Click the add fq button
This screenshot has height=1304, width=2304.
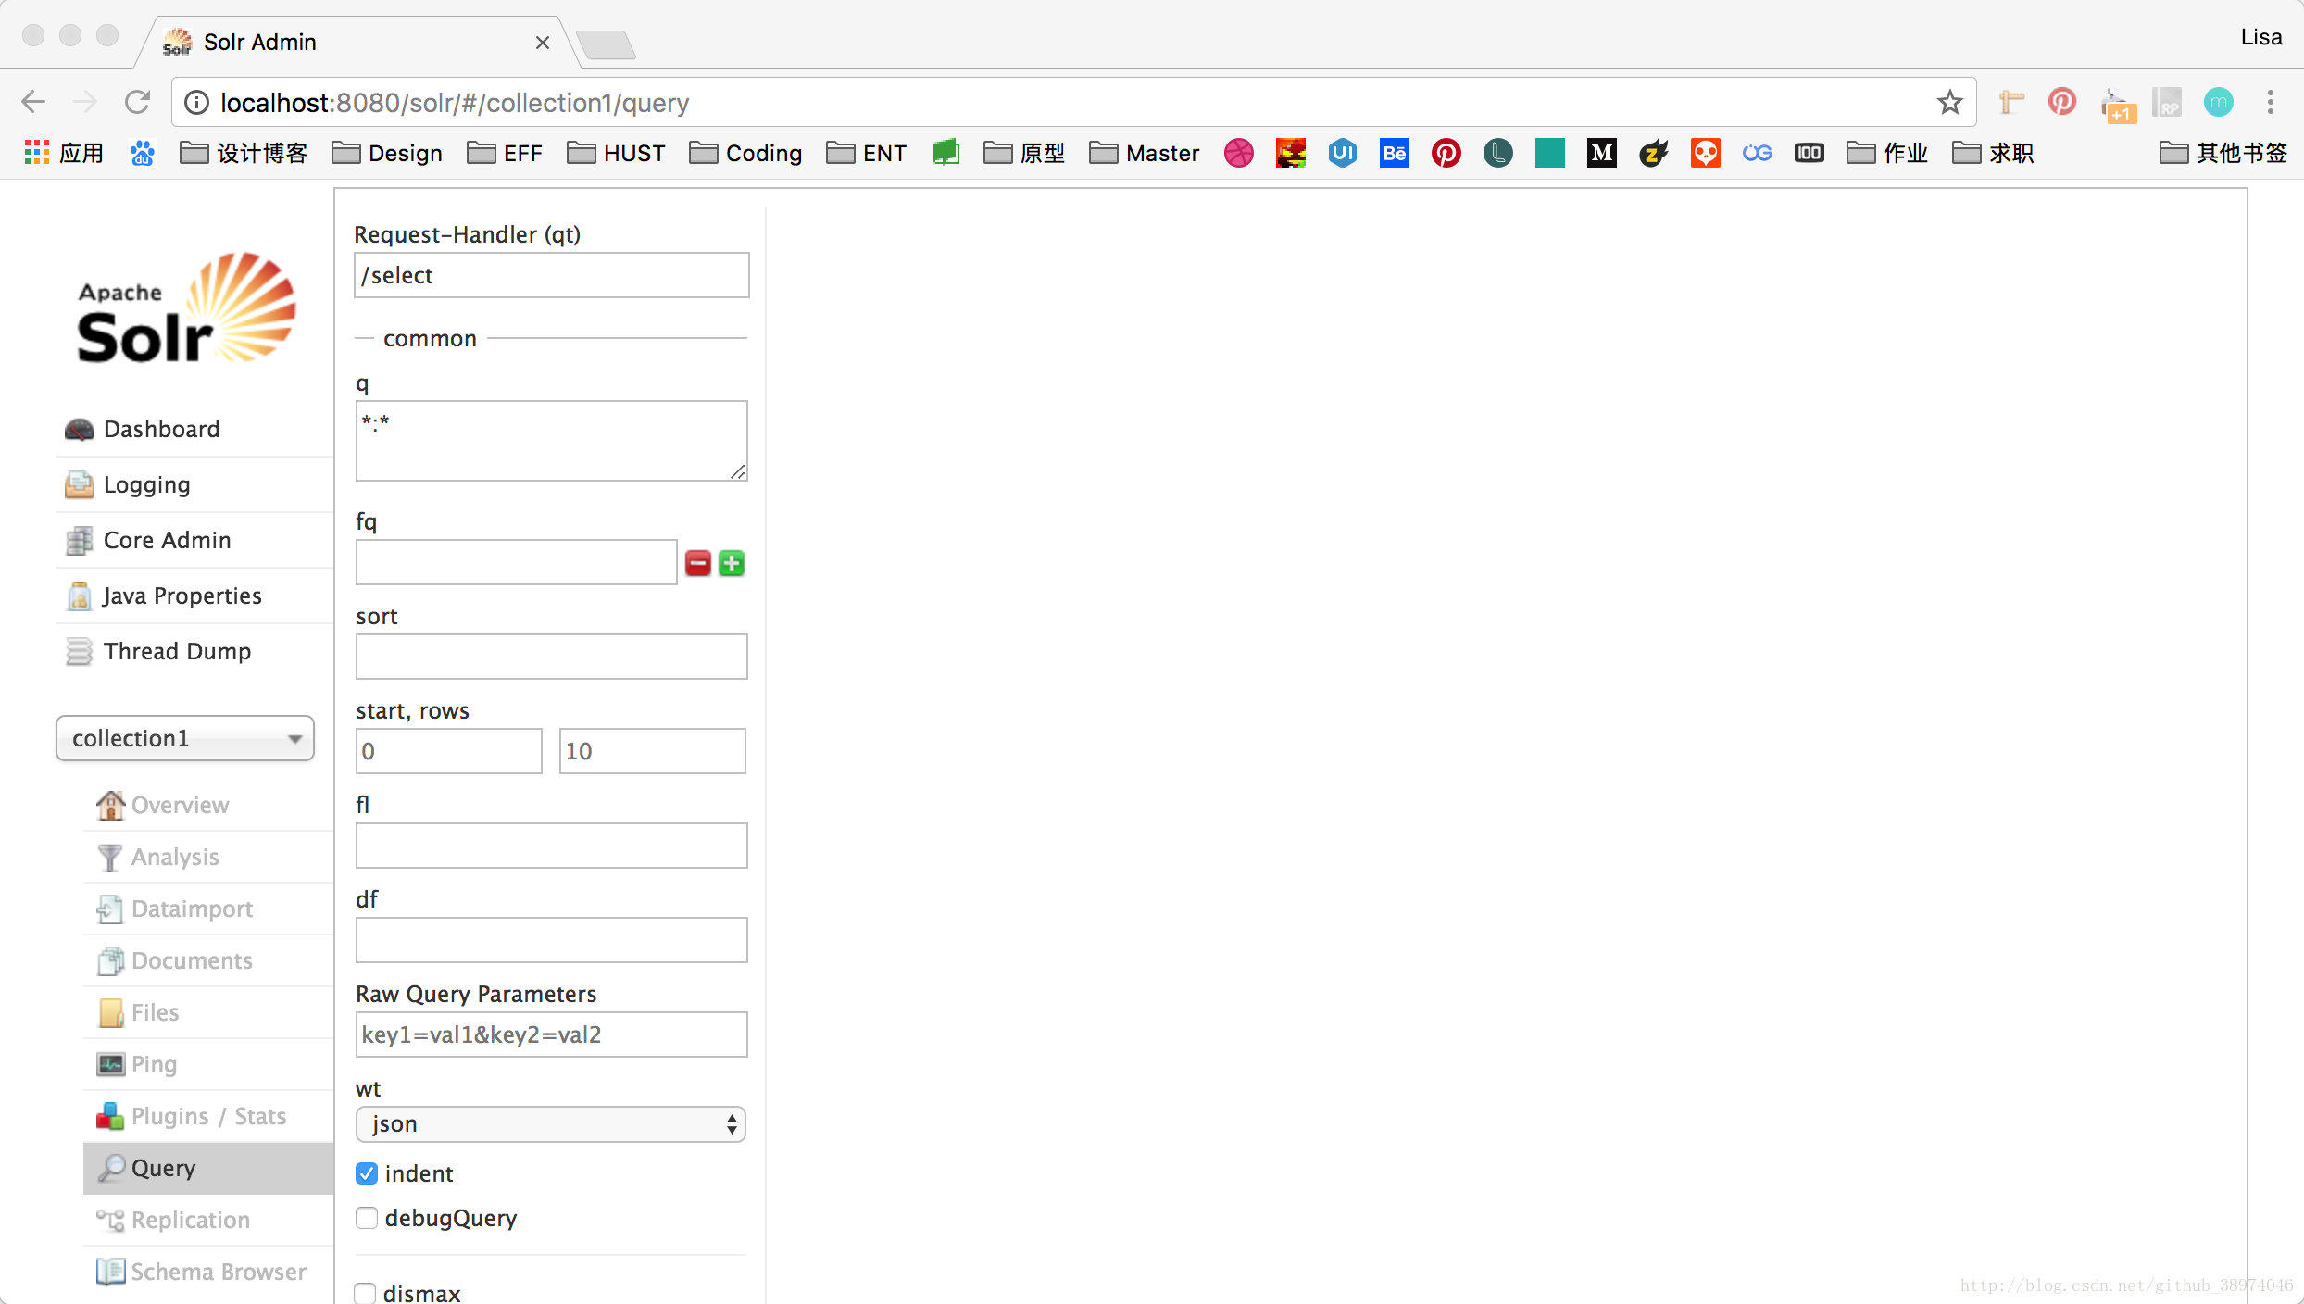[x=731, y=563]
